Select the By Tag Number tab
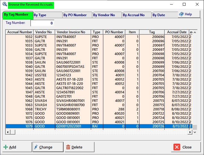Screen dimensions: 204x155 click(x=18, y=15)
